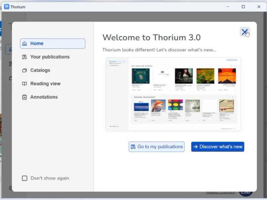Minimize the Thorium window
Screen dimensions: 267x200
tap(228, 7)
